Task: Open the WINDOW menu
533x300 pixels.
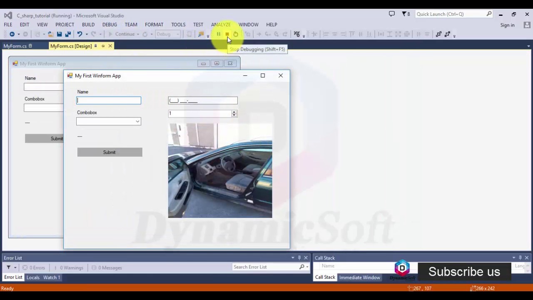Action: pos(248,25)
